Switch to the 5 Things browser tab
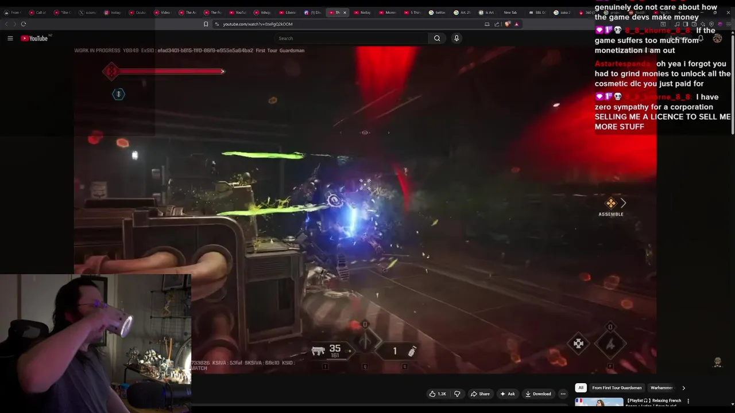This screenshot has width=735, height=413. click(413, 12)
